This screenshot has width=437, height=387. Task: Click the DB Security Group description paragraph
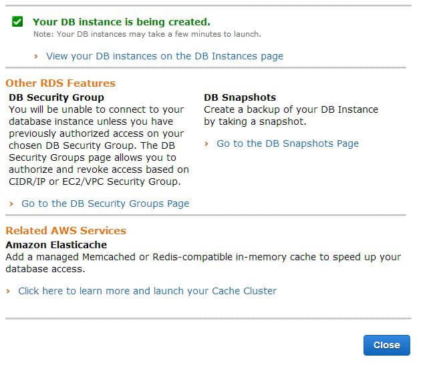point(98,145)
